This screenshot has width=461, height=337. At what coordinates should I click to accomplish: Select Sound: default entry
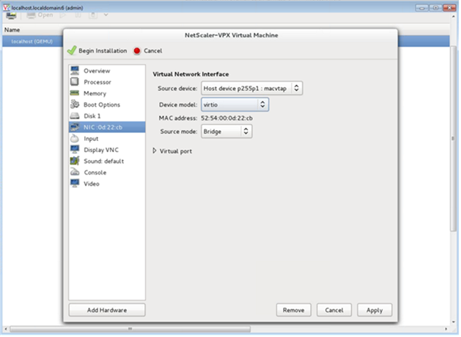point(107,161)
